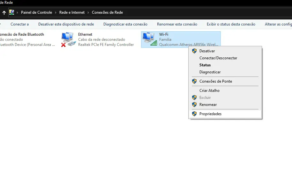The image size is (292, 185).
Task: Click shield icon beside Conexões de Ponte
Action: (x=194, y=81)
